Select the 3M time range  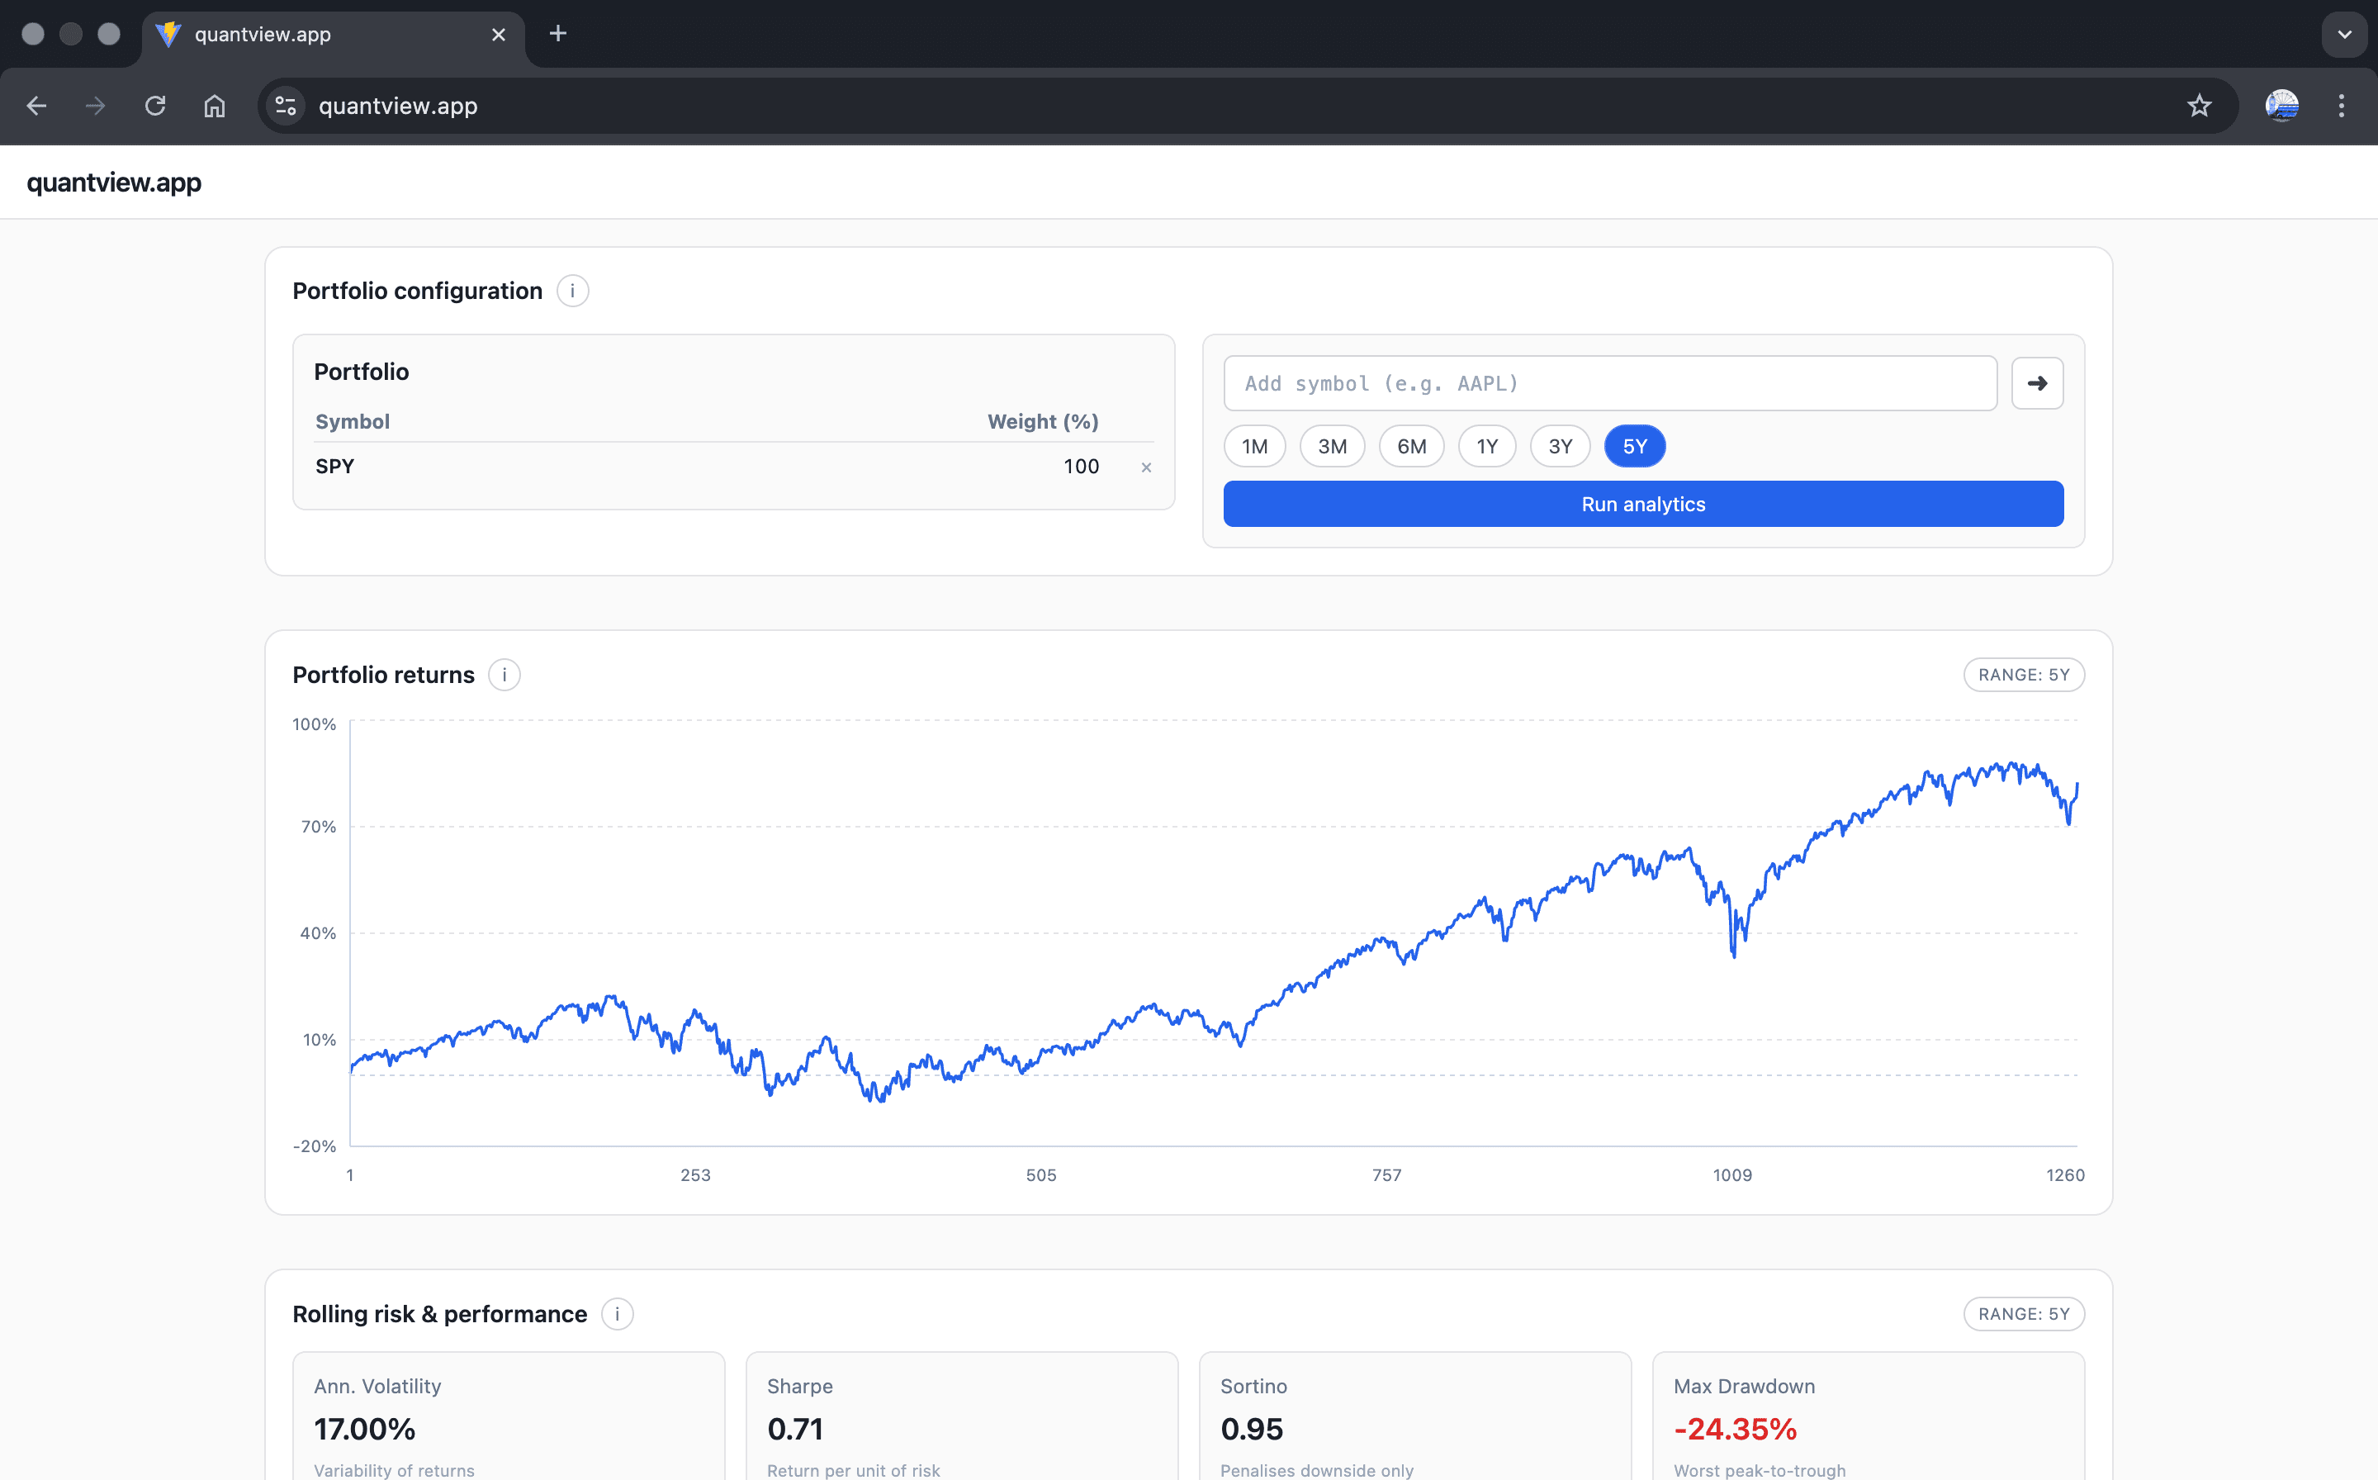[1332, 446]
